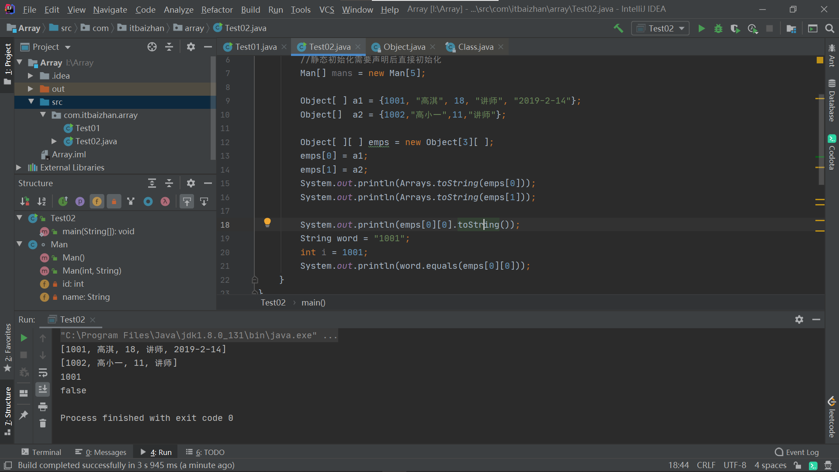Click the Build Project hammer icon
Image resolution: width=839 pixels, height=472 pixels.
(618, 28)
